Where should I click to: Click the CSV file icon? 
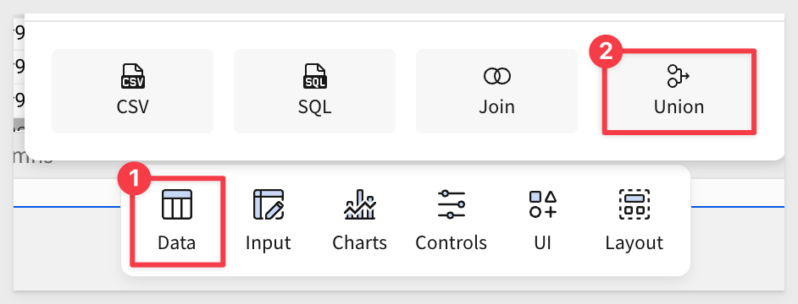point(133,76)
